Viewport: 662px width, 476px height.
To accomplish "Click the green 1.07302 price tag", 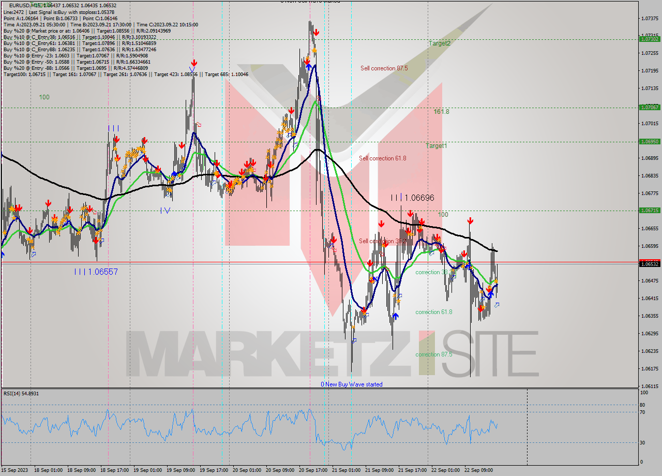I will pos(650,39).
